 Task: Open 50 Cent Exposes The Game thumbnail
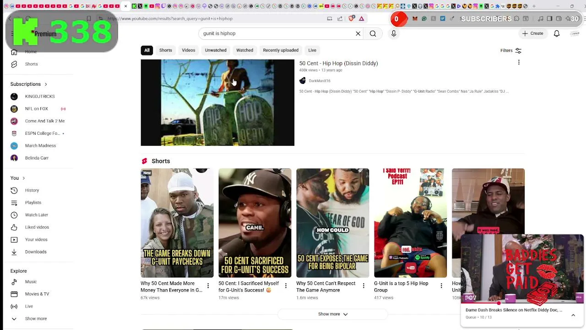pyautogui.click(x=333, y=223)
